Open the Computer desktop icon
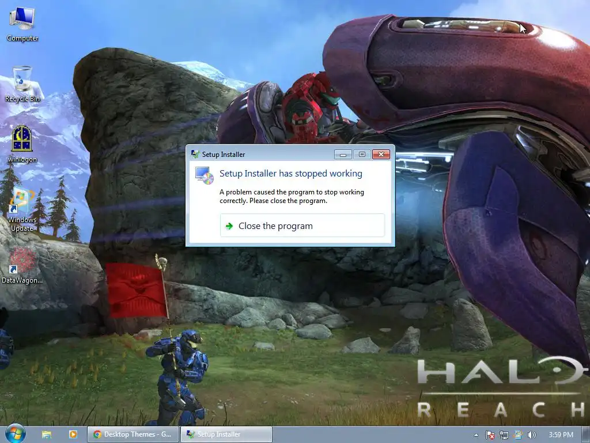This screenshot has width=590, height=443. coord(22,24)
